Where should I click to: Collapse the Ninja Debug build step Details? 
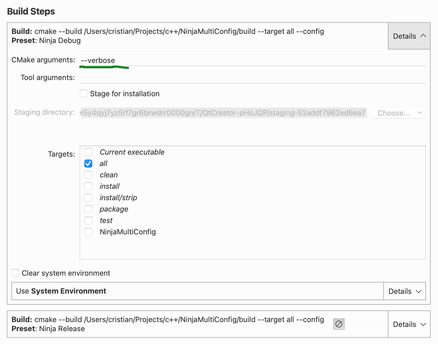[x=409, y=36]
